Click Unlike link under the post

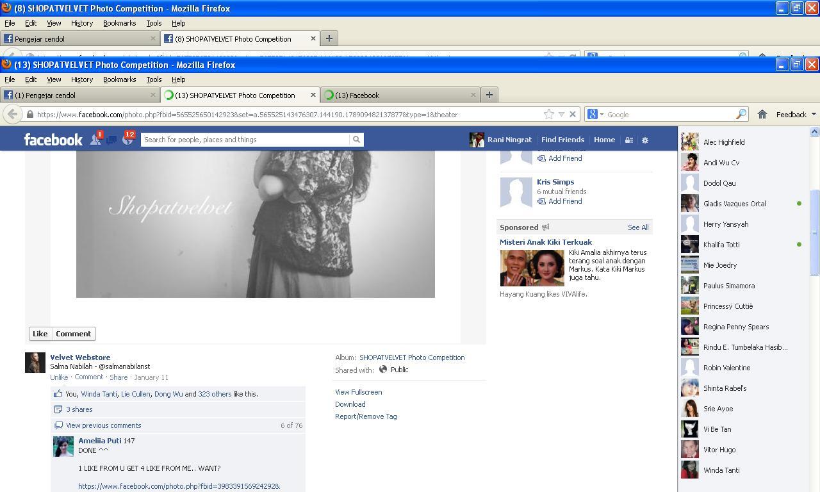click(59, 377)
